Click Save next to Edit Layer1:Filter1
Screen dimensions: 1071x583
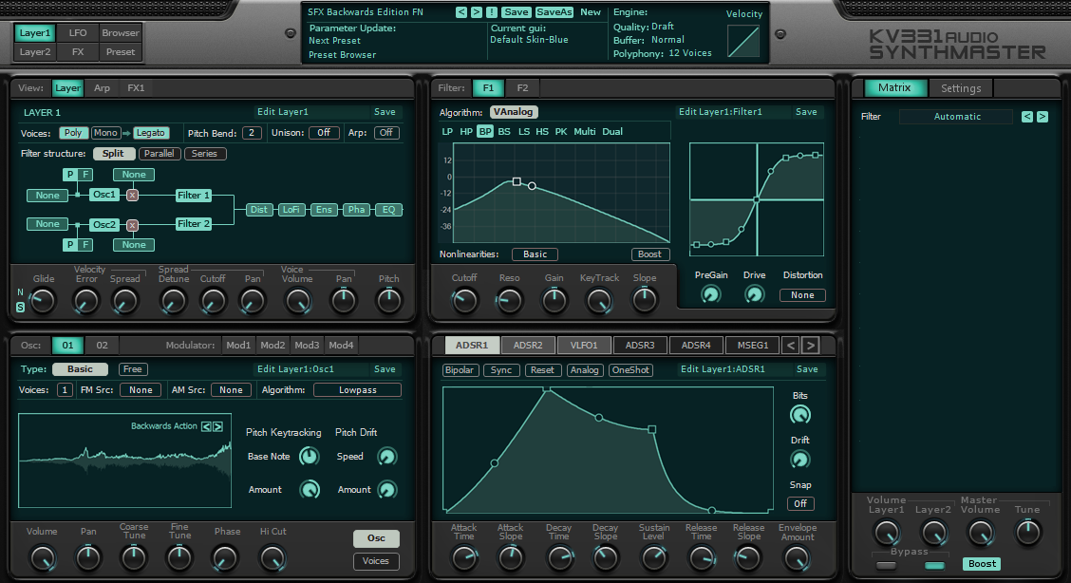806,112
